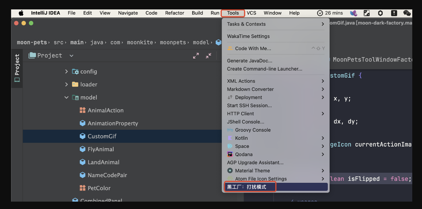
Task: Toggle 黑工厂：打扰模式 mode
Action: pos(250,186)
